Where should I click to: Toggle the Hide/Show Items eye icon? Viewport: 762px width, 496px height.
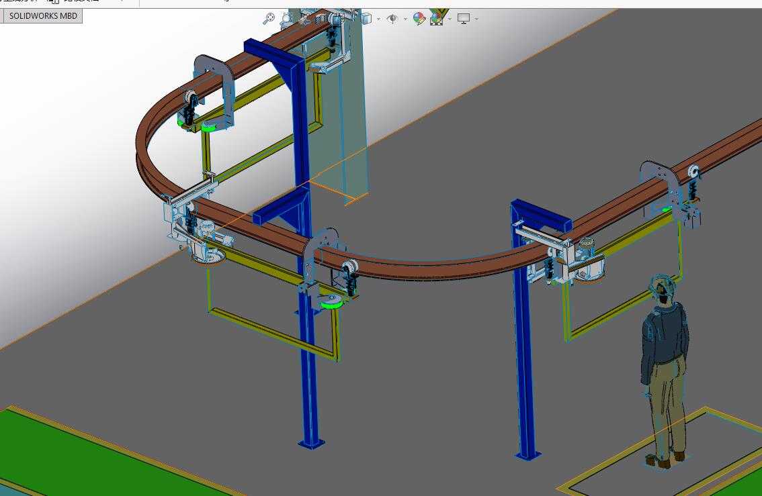tap(392, 18)
